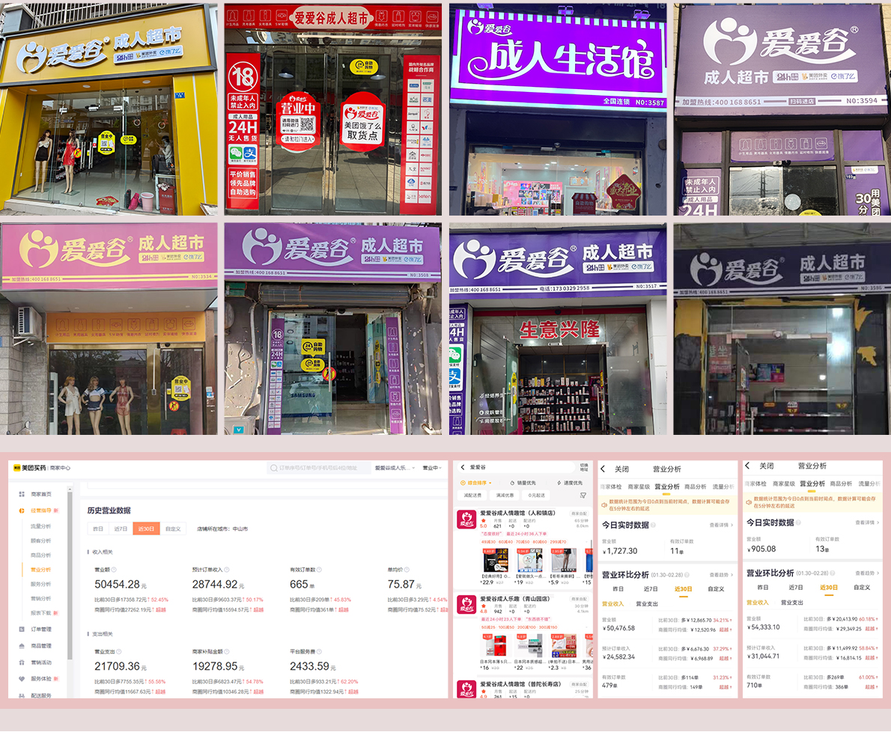Image resolution: width=891 pixels, height=744 pixels.
Task: Open 查看详情 in the ¥905.08 panel
Action: point(866,522)
